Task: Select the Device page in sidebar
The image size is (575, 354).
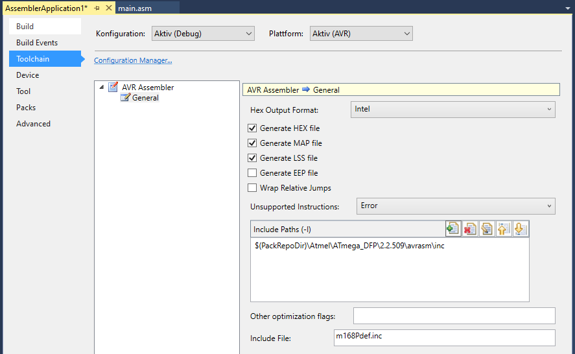Action: click(x=28, y=75)
